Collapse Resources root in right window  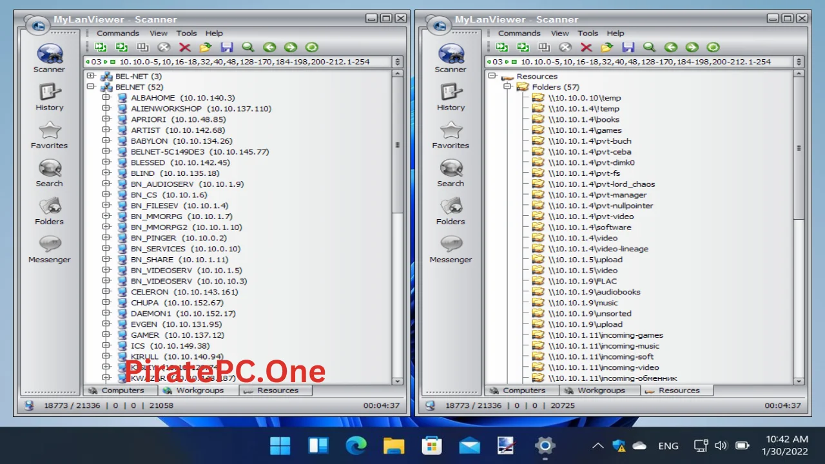492,76
